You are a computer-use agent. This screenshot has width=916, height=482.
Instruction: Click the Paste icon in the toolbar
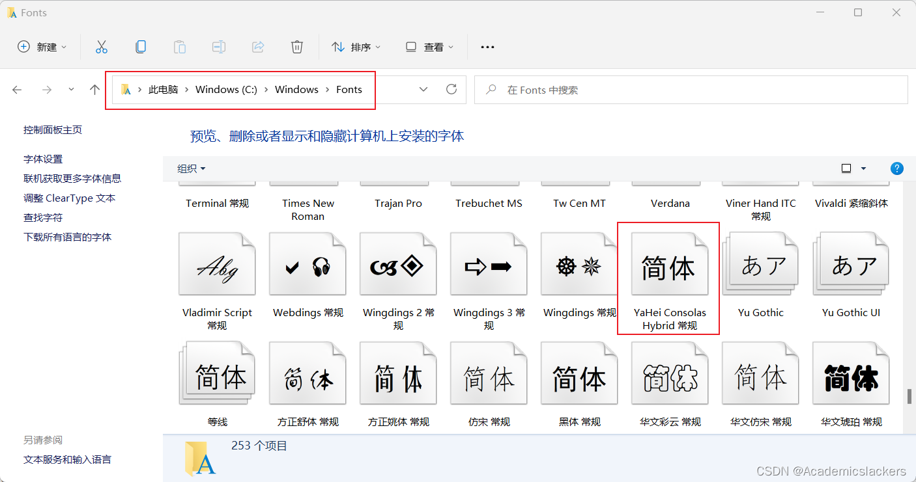(180, 46)
